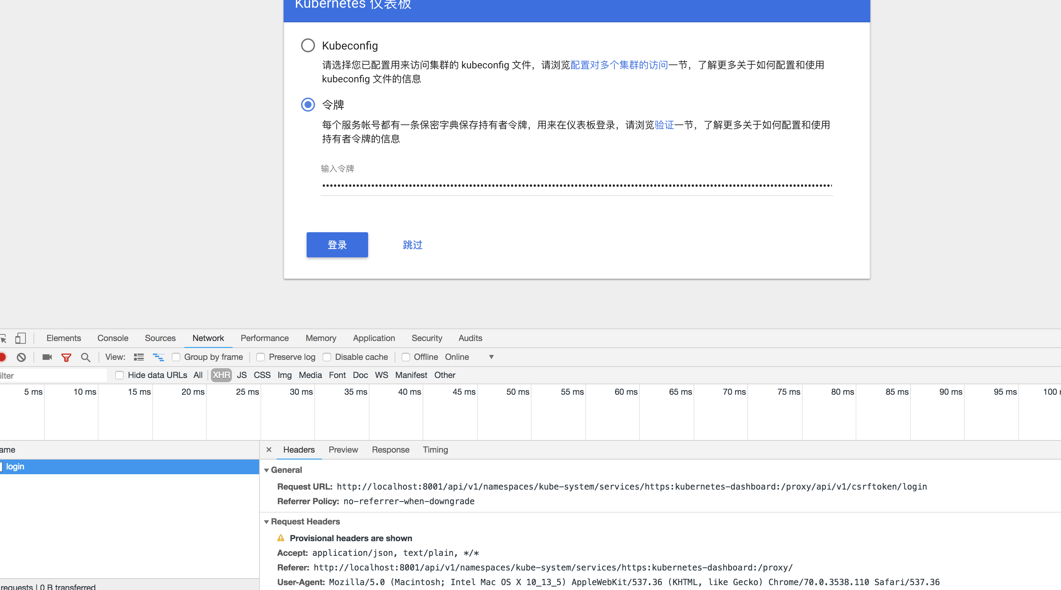The width and height of the screenshot is (1061, 590).
Task: Open the network filter icon
Action: coord(66,357)
